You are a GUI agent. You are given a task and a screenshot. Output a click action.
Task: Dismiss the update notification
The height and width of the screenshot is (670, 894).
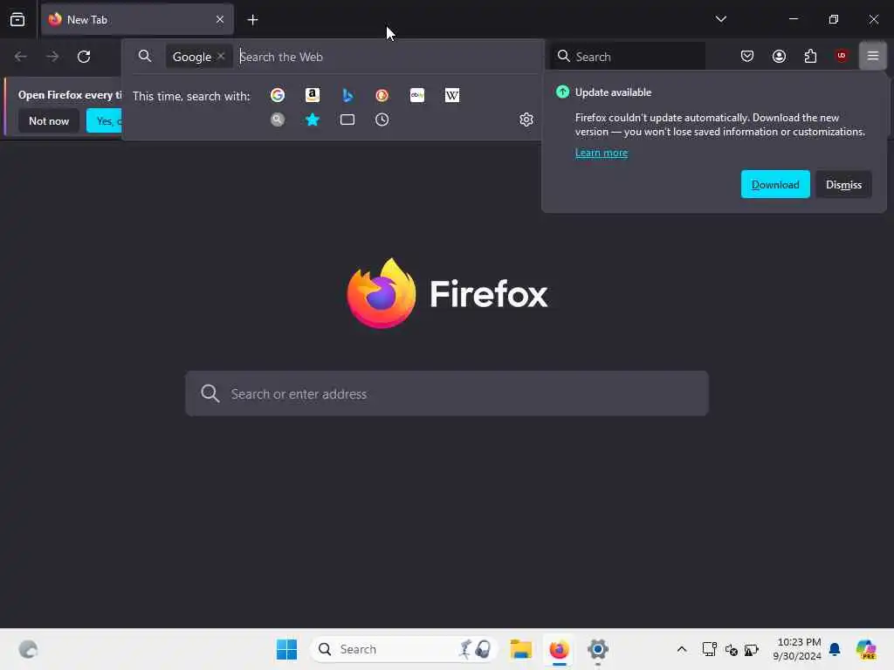[844, 185]
